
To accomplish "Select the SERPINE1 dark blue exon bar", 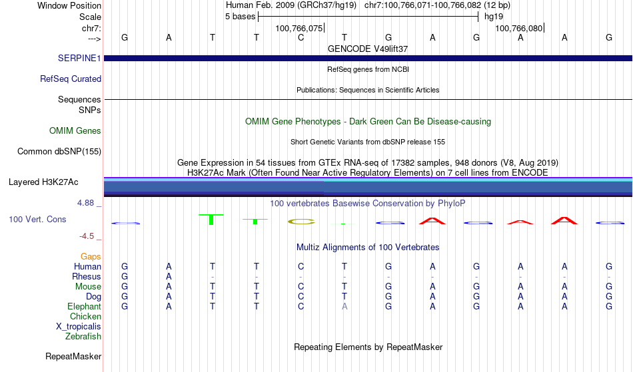I will click(368, 58).
